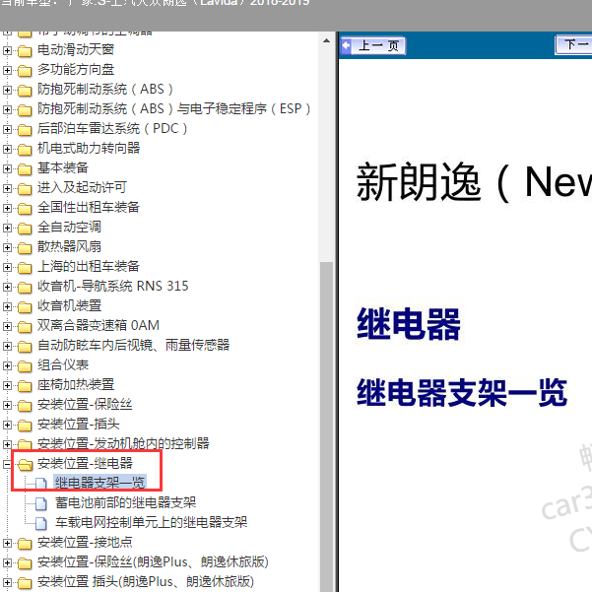Image resolution: width=592 pixels, height=592 pixels.
Task: Select the 安装位置-保险丝 entry
Action: point(85,405)
